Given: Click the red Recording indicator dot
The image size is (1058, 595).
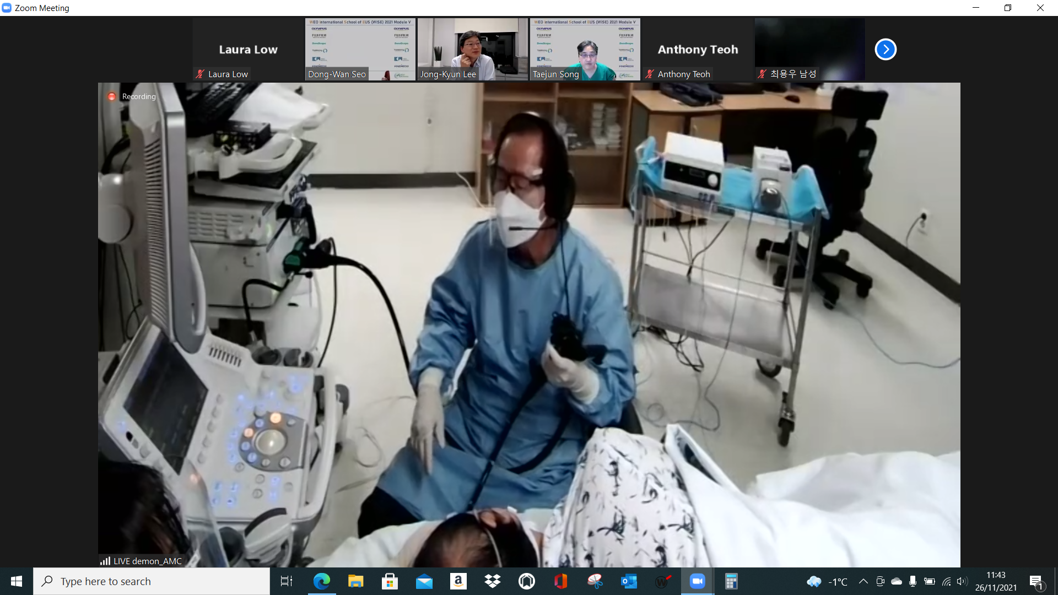Looking at the screenshot, I should click(x=112, y=96).
